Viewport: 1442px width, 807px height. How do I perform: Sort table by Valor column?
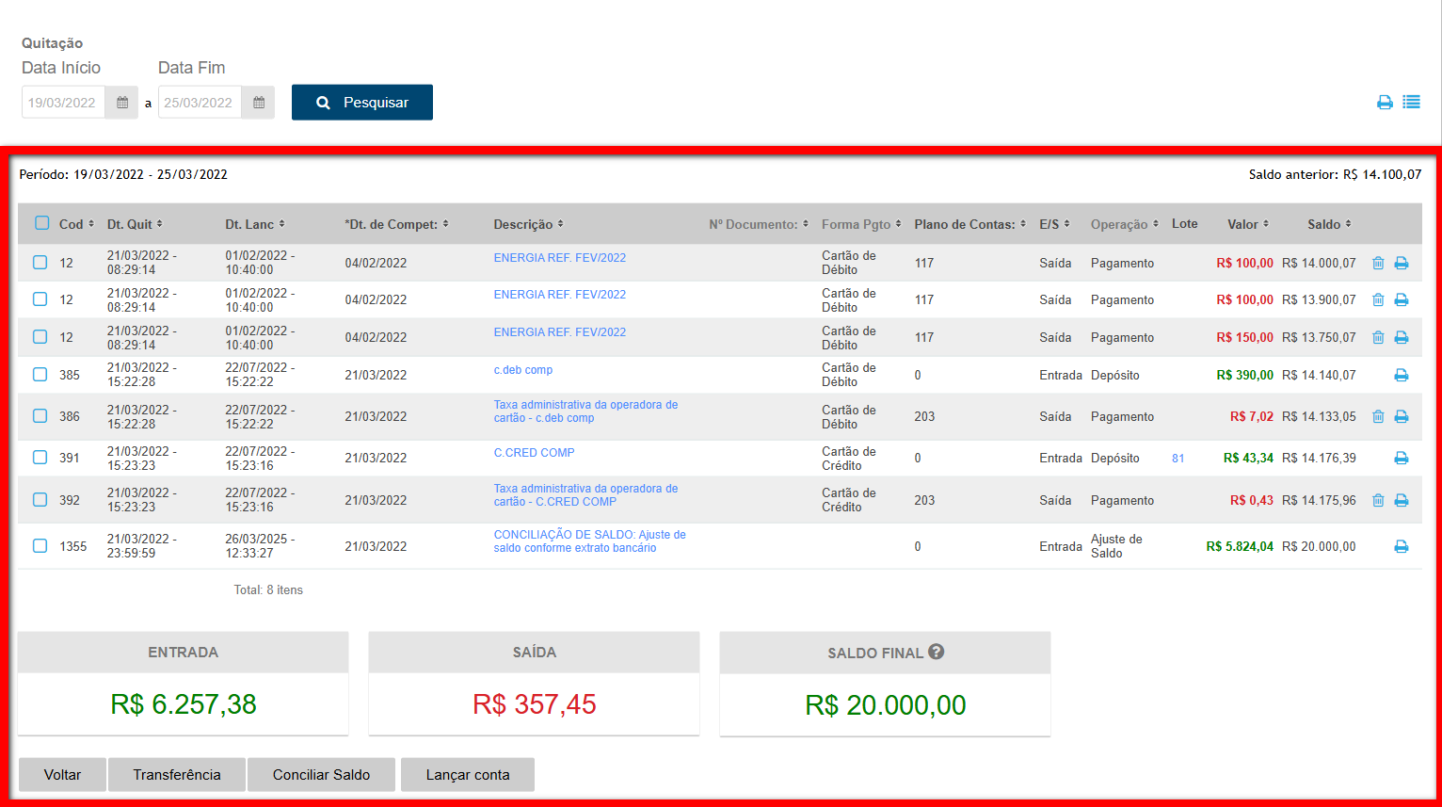[x=1248, y=224]
